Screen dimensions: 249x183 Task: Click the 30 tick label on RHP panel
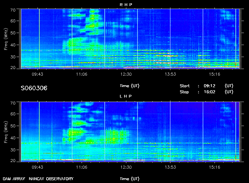13,57
